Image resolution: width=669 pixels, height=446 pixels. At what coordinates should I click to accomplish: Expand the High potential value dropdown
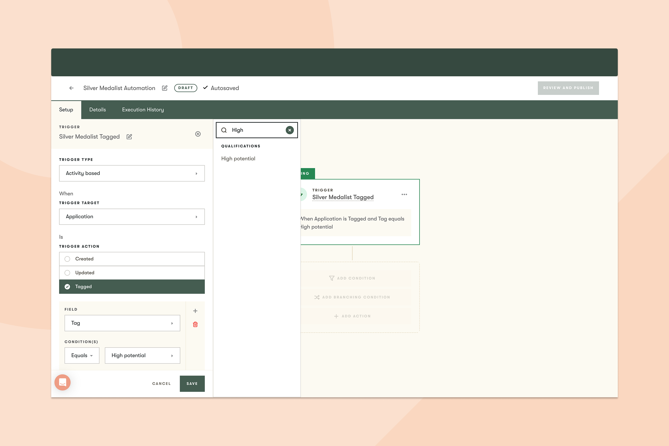tap(142, 356)
